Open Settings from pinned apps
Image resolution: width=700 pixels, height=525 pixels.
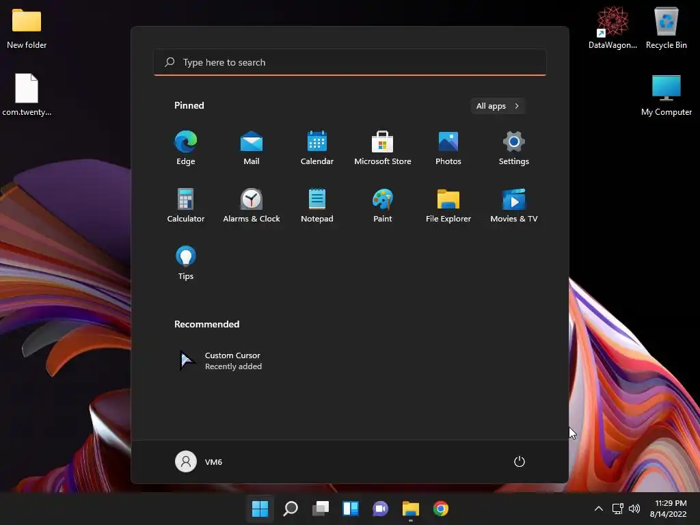(514, 148)
